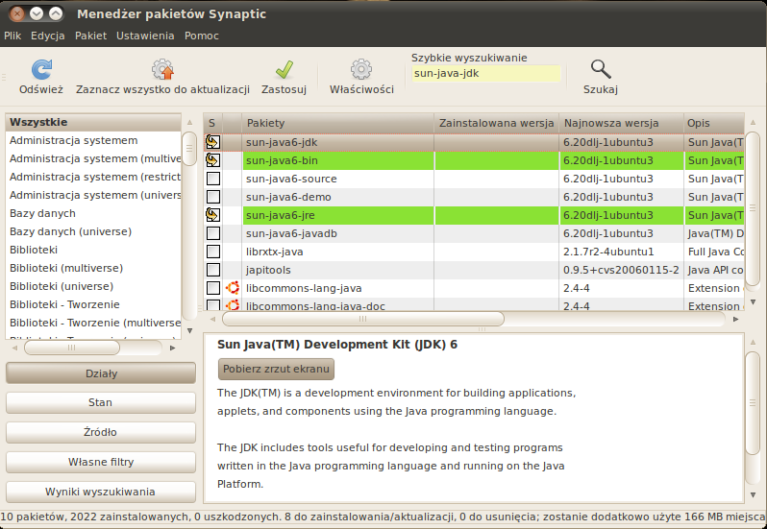The image size is (767, 529).
Task: Switch to Stan filter view
Action: pos(101,402)
